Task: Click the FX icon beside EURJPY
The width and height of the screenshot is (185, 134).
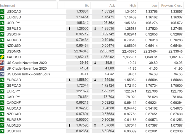Action: pyautogui.click(x=2, y=91)
